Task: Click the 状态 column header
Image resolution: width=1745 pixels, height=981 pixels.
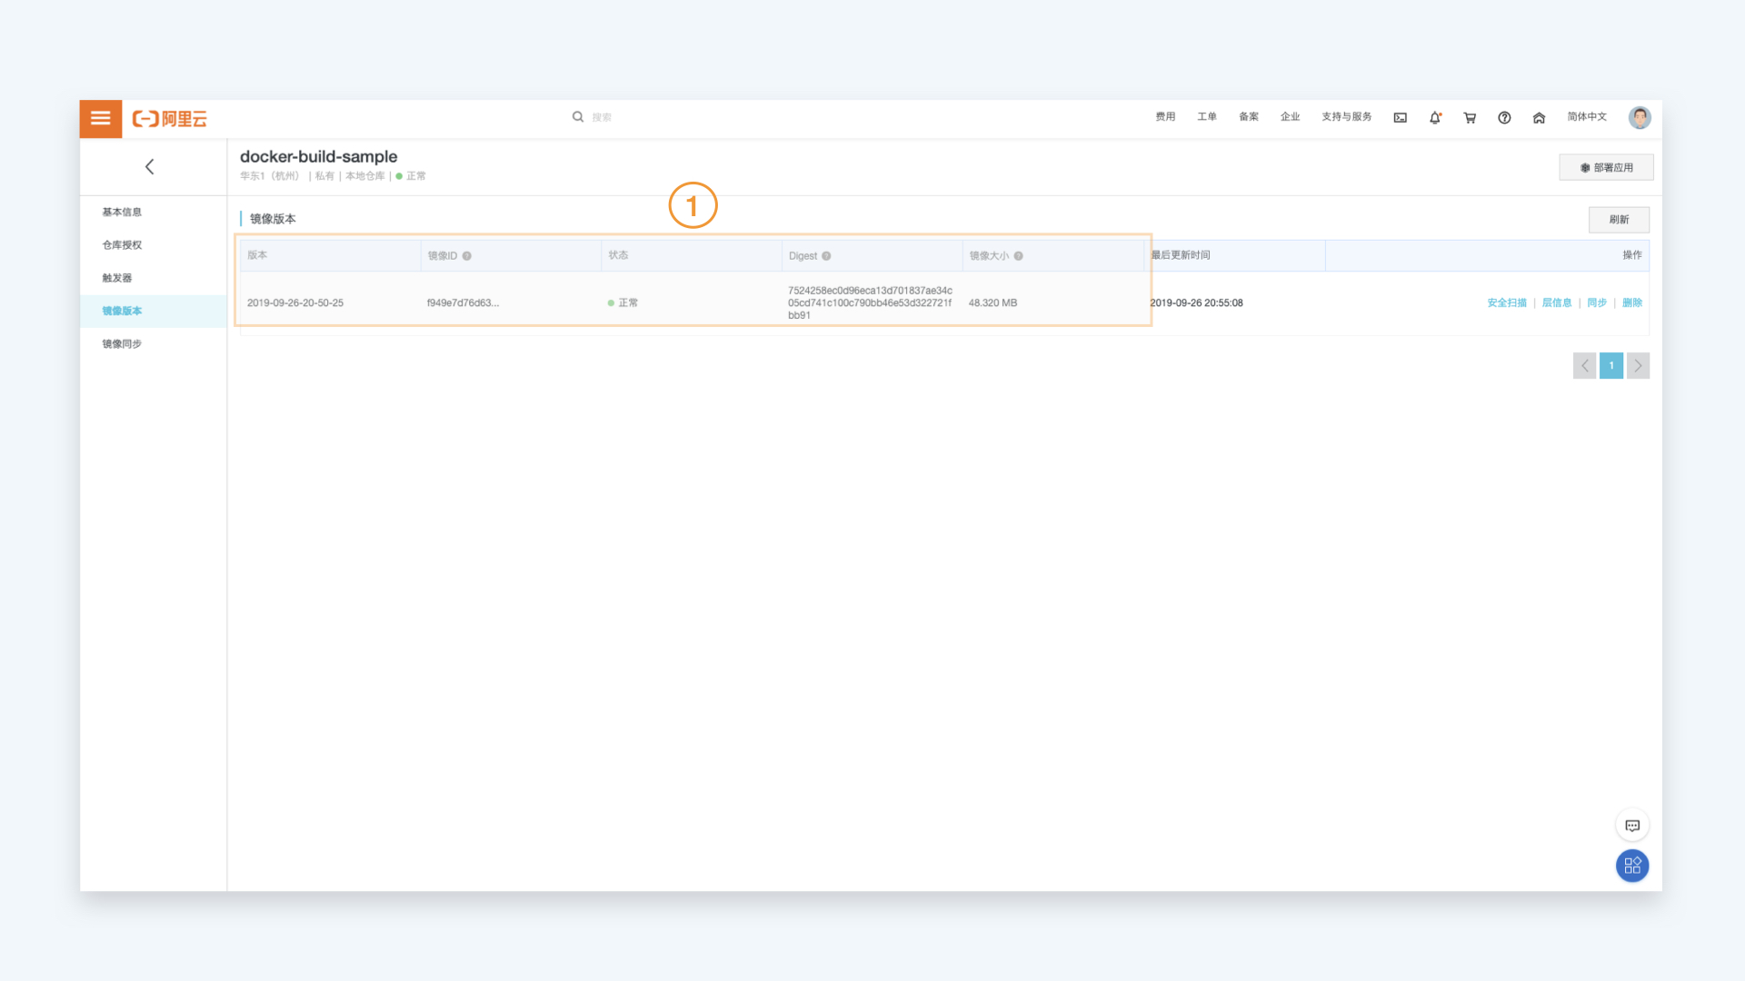Action: pyautogui.click(x=618, y=255)
